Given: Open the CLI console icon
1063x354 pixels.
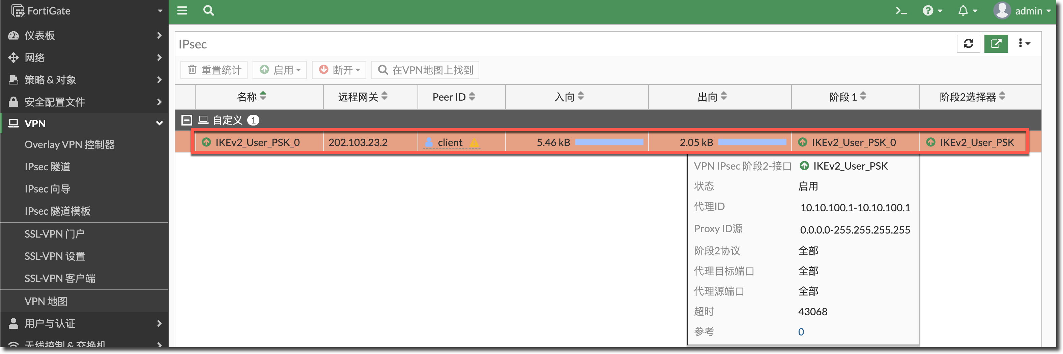Looking at the screenshot, I should pyautogui.click(x=901, y=11).
